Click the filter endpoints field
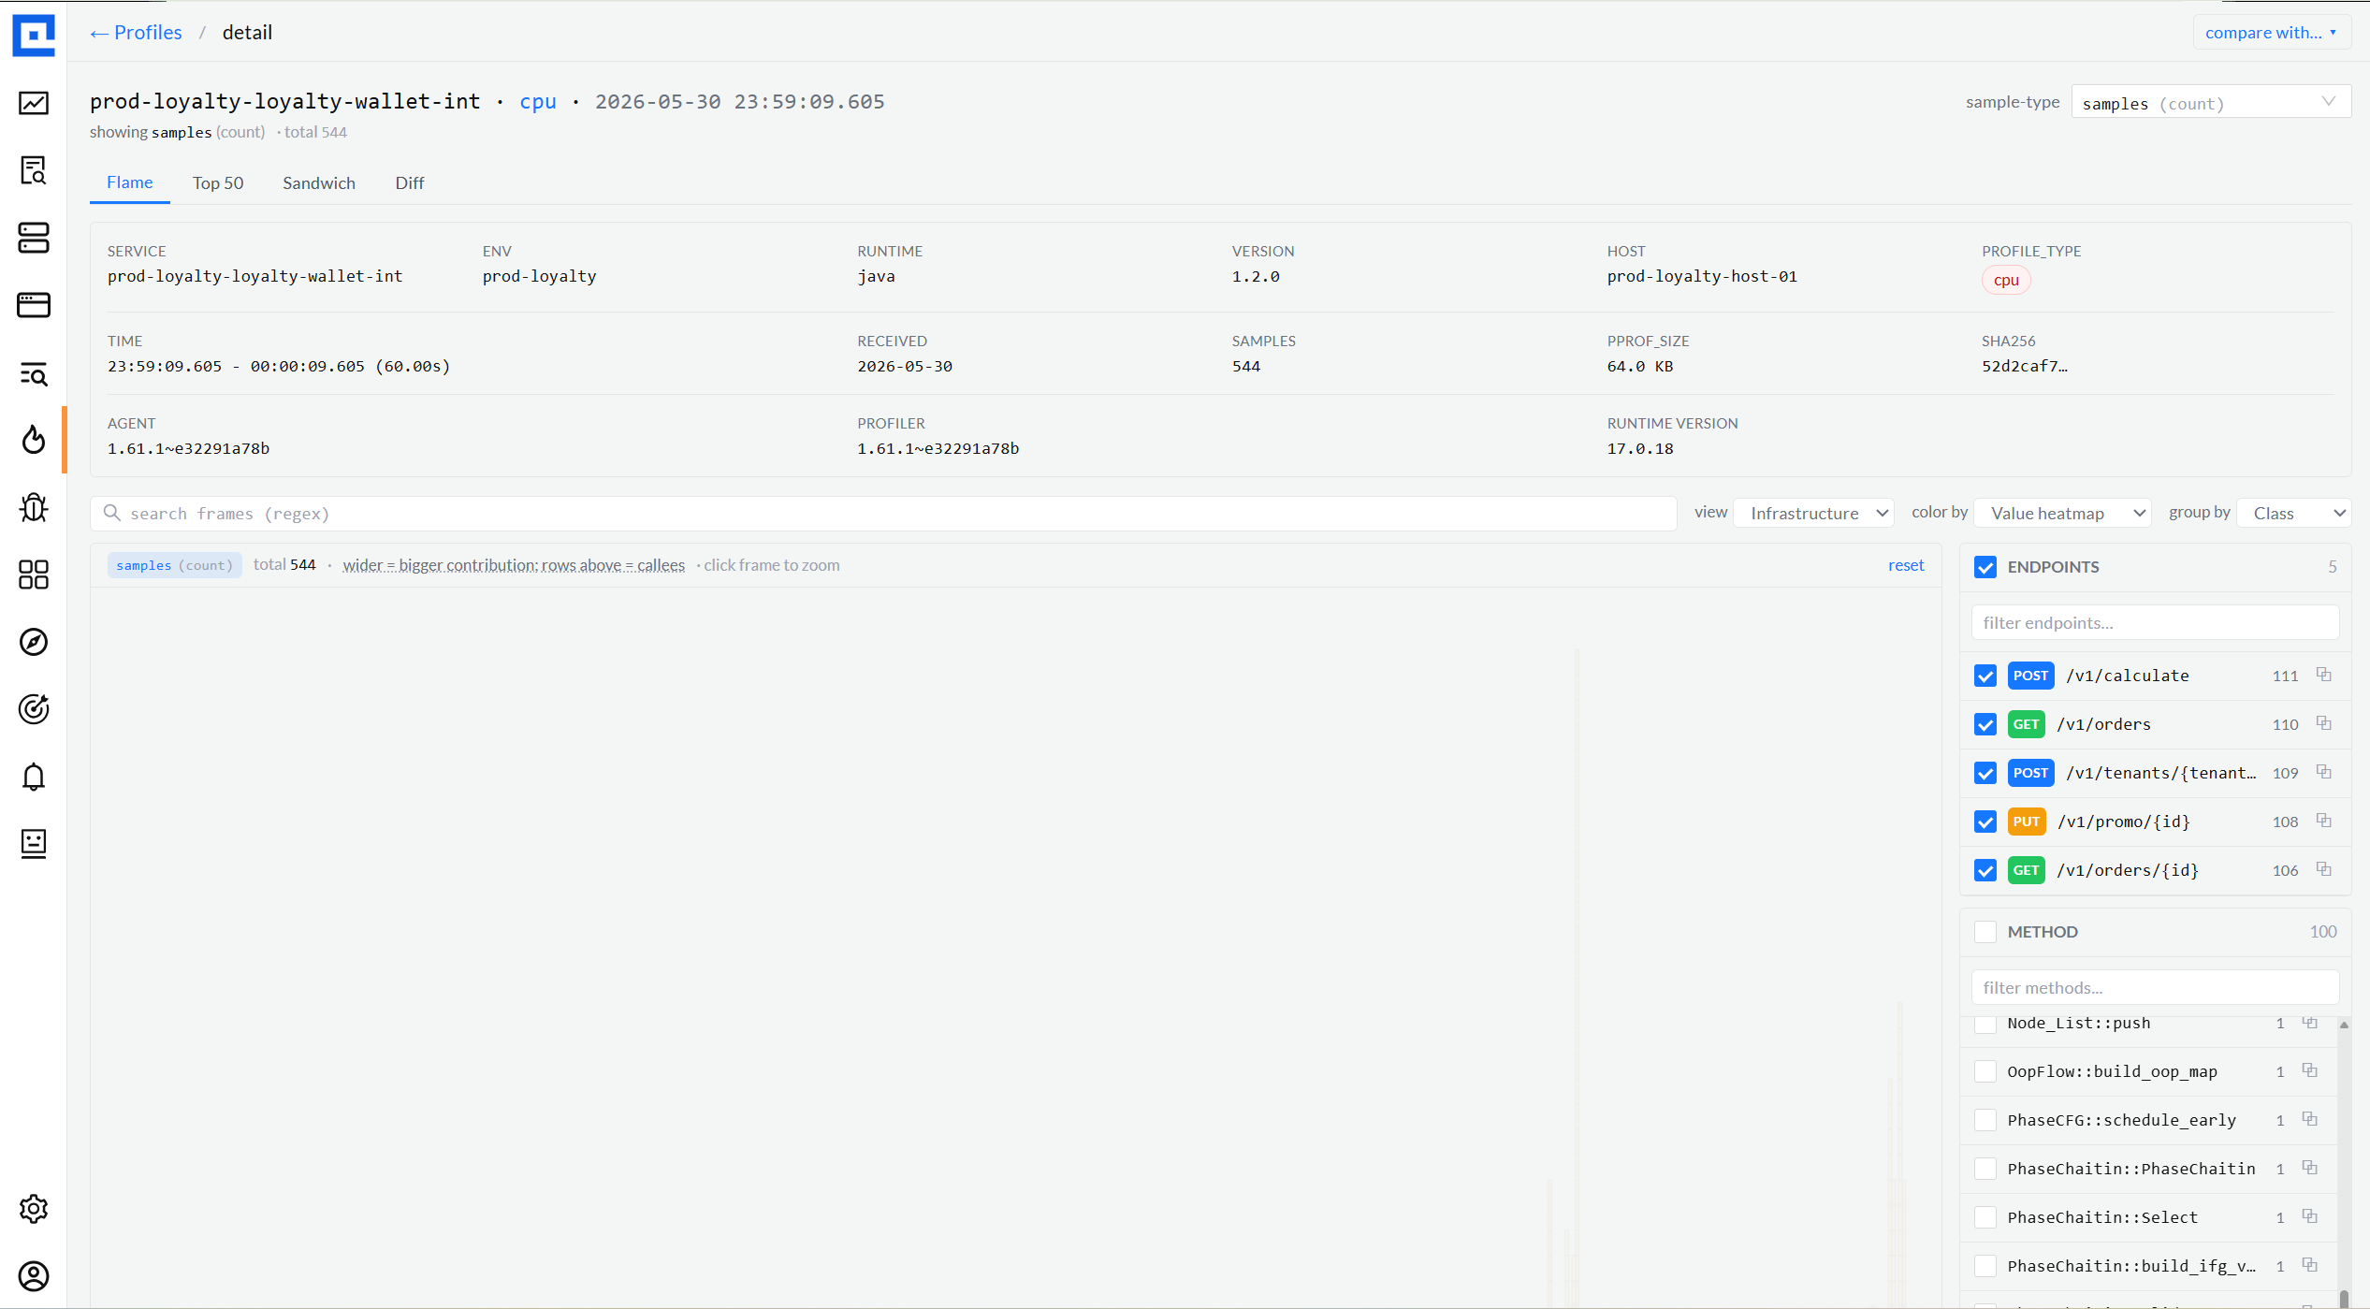The width and height of the screenshot is (2370, 1309). [2155, 622]
